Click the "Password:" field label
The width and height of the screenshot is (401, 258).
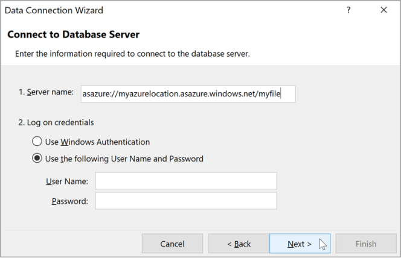[69, 201]
